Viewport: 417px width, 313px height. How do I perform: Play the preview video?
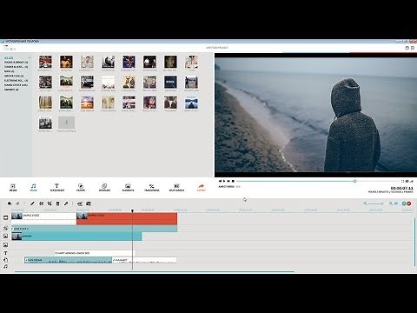[x=224, y=181]
